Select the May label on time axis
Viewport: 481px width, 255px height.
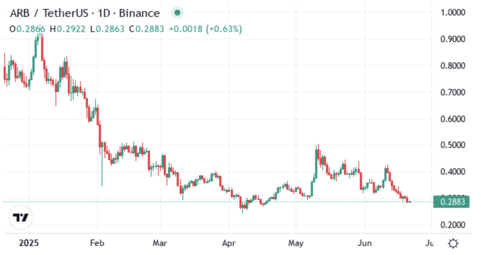pos(296,243)
